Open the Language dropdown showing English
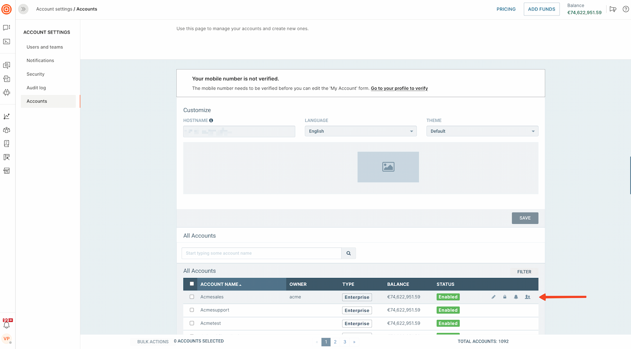Screen dimensions: 631x349 tap(361, 131)
